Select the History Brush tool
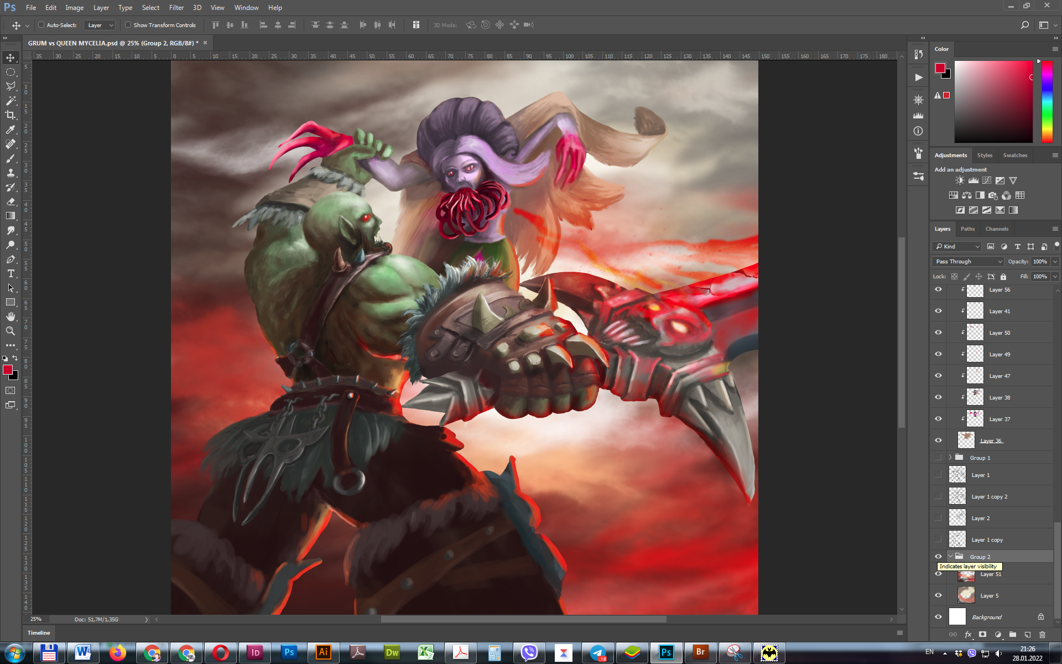1062x664 pixels. tap(11, 187)
